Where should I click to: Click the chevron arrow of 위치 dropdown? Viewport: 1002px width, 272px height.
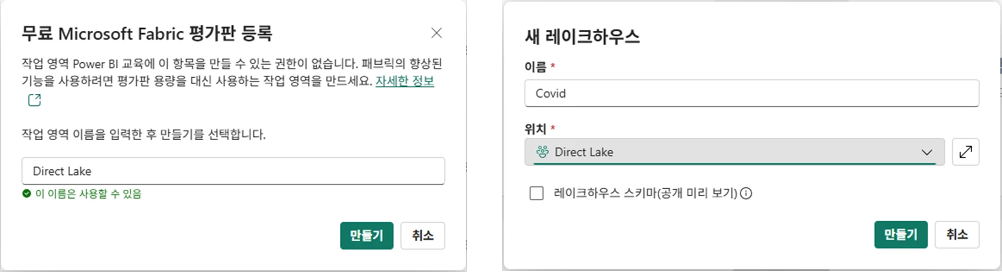[927, 152]
